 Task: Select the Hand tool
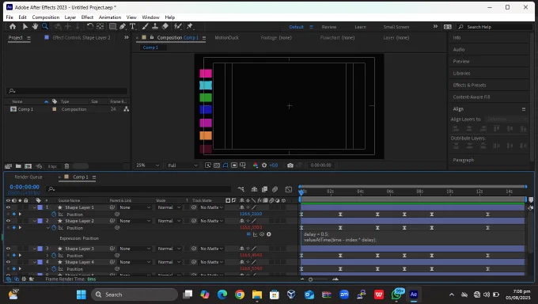(35, 26)
